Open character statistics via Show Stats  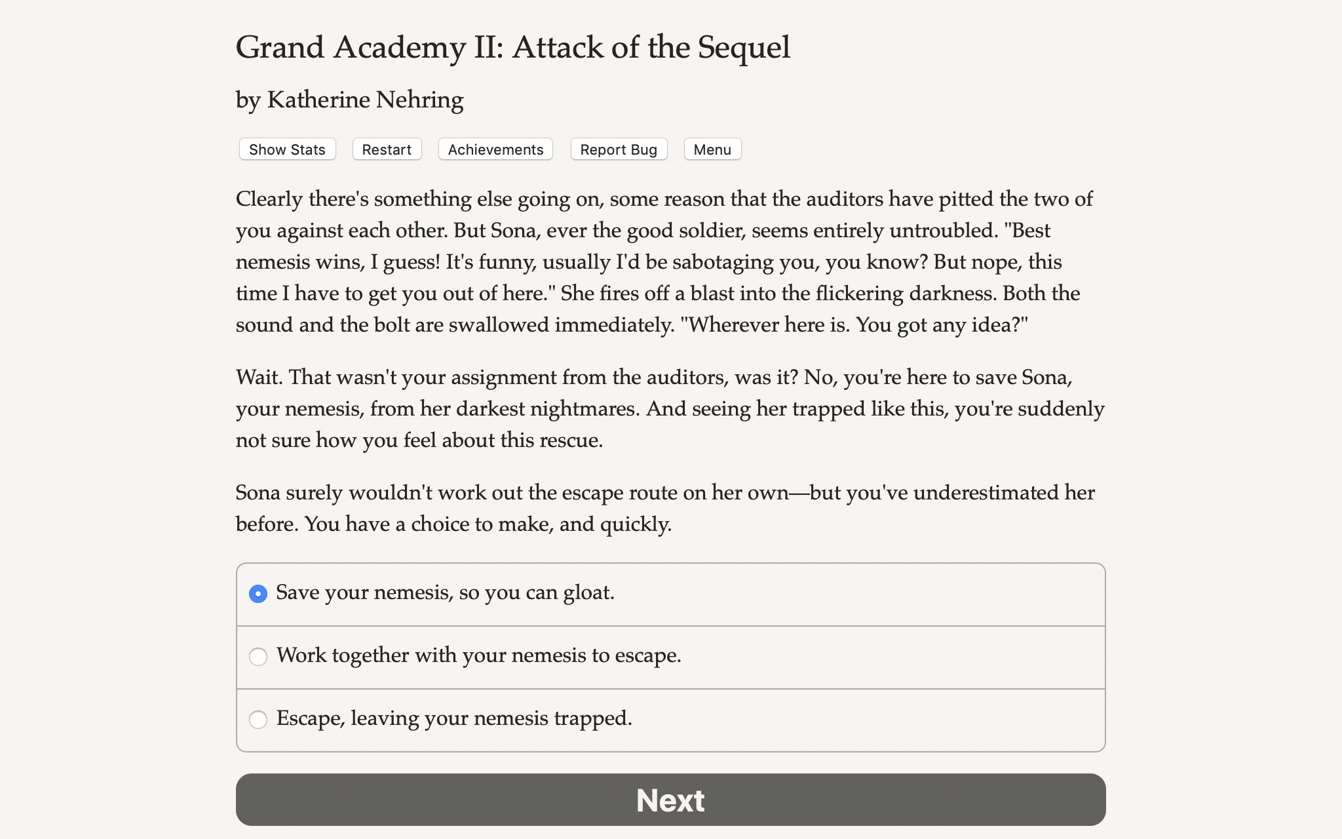coord(286,149)
